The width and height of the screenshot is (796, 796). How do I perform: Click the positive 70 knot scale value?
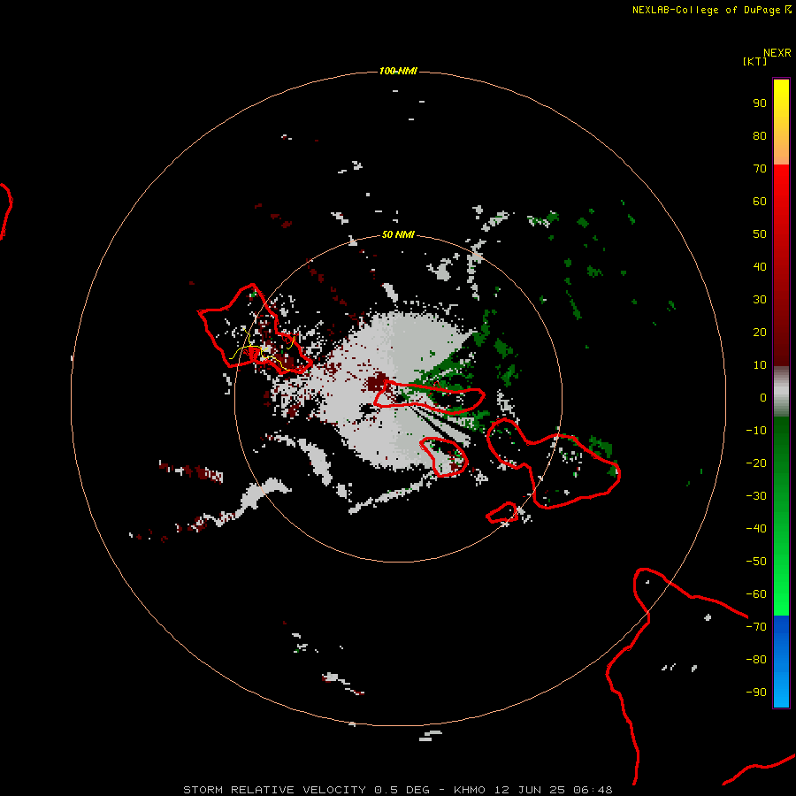click(x=760, y=169)
